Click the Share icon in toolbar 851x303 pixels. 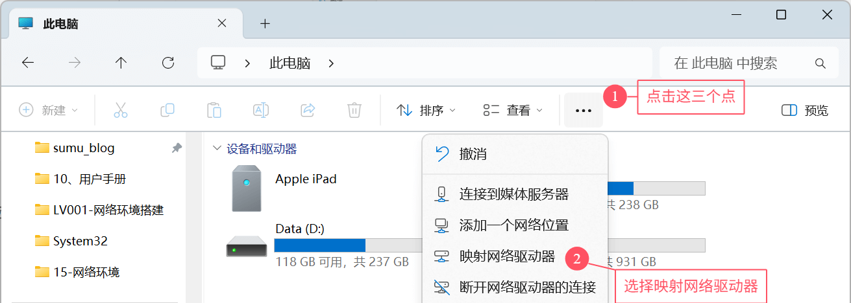[x=308, y=110]
